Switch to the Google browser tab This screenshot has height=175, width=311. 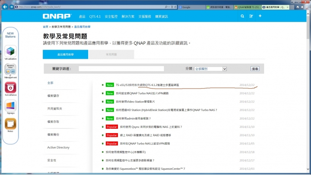click(191, 7)
